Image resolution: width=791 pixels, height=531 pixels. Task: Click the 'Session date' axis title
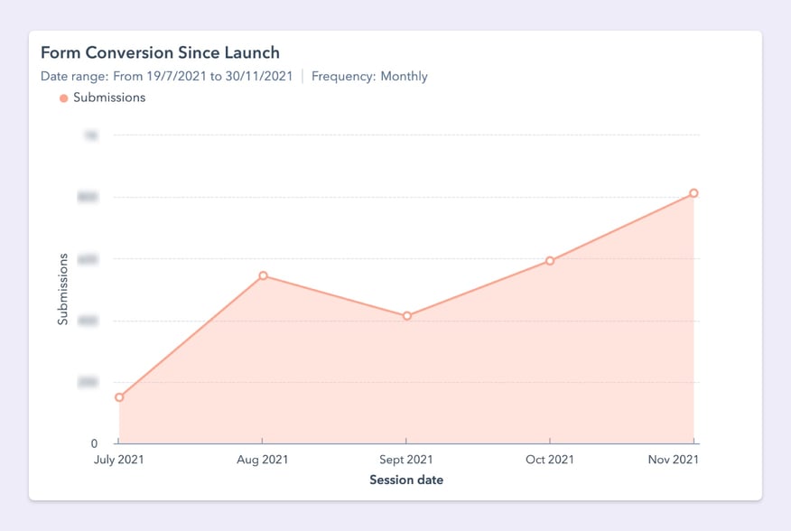click(406, 480)
